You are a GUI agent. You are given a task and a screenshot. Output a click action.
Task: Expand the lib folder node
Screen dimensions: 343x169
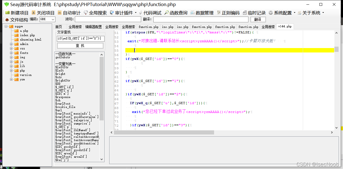(x=11, y=66)
